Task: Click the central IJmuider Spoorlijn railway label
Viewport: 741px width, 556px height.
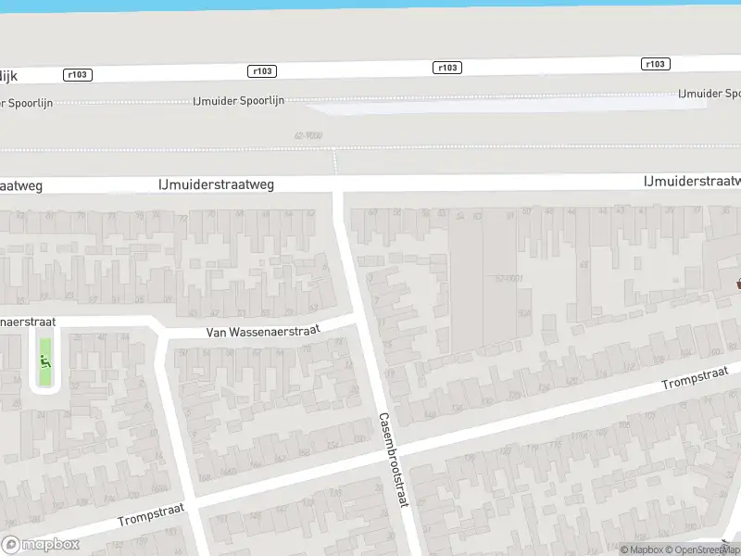Action: click(238, 100)
